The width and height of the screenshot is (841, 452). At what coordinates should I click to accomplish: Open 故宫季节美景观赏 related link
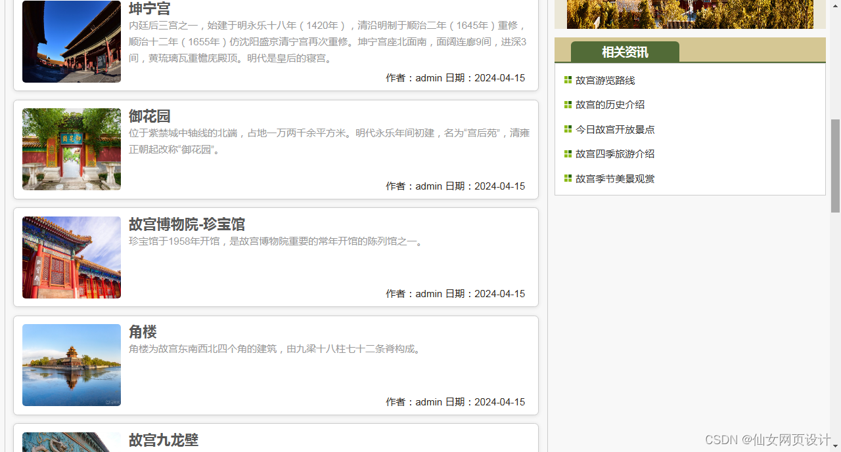click(615, 179)
